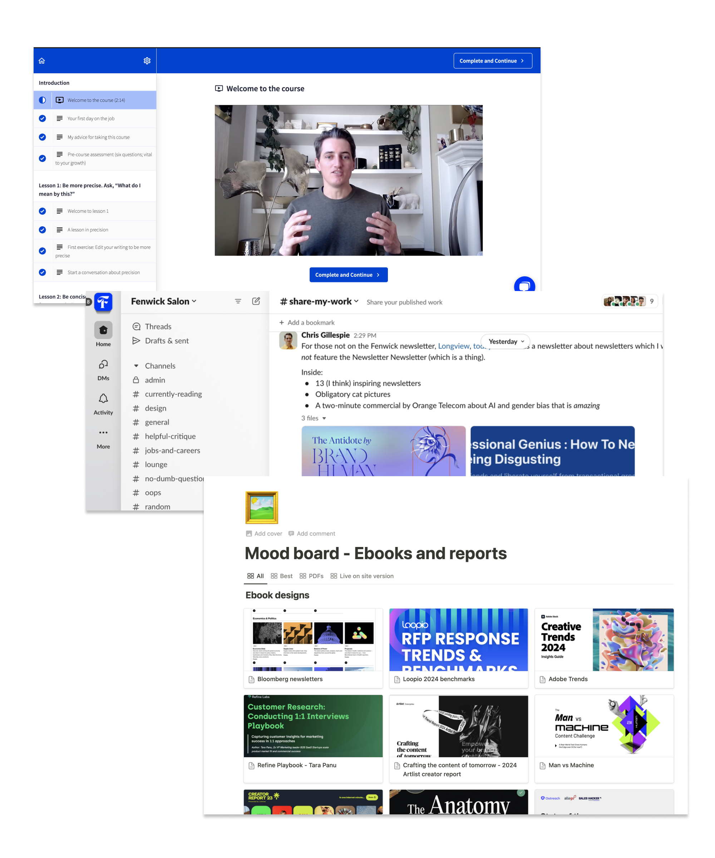Select the Best view tab
This screenshot has height=858, width=715.
[281, 576]
